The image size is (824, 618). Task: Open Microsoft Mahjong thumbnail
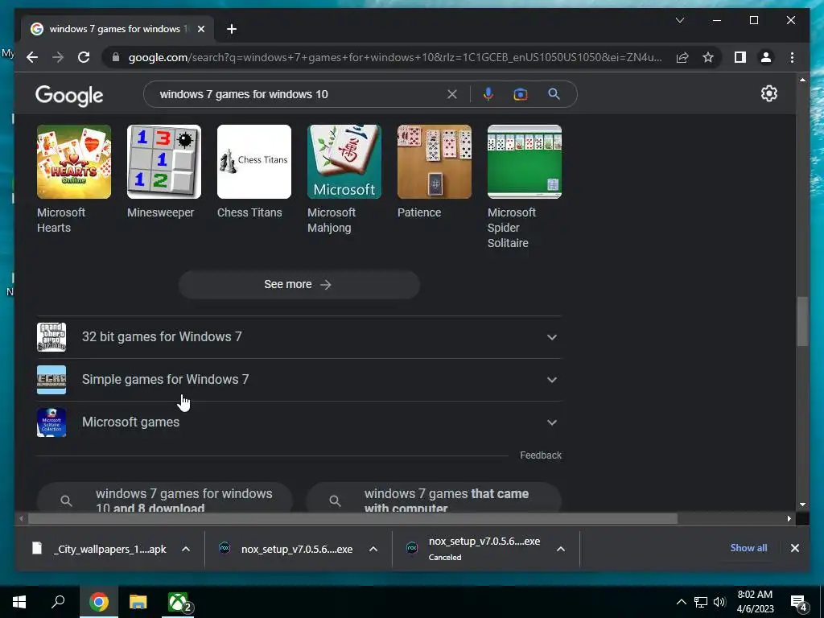pos(344,162)
